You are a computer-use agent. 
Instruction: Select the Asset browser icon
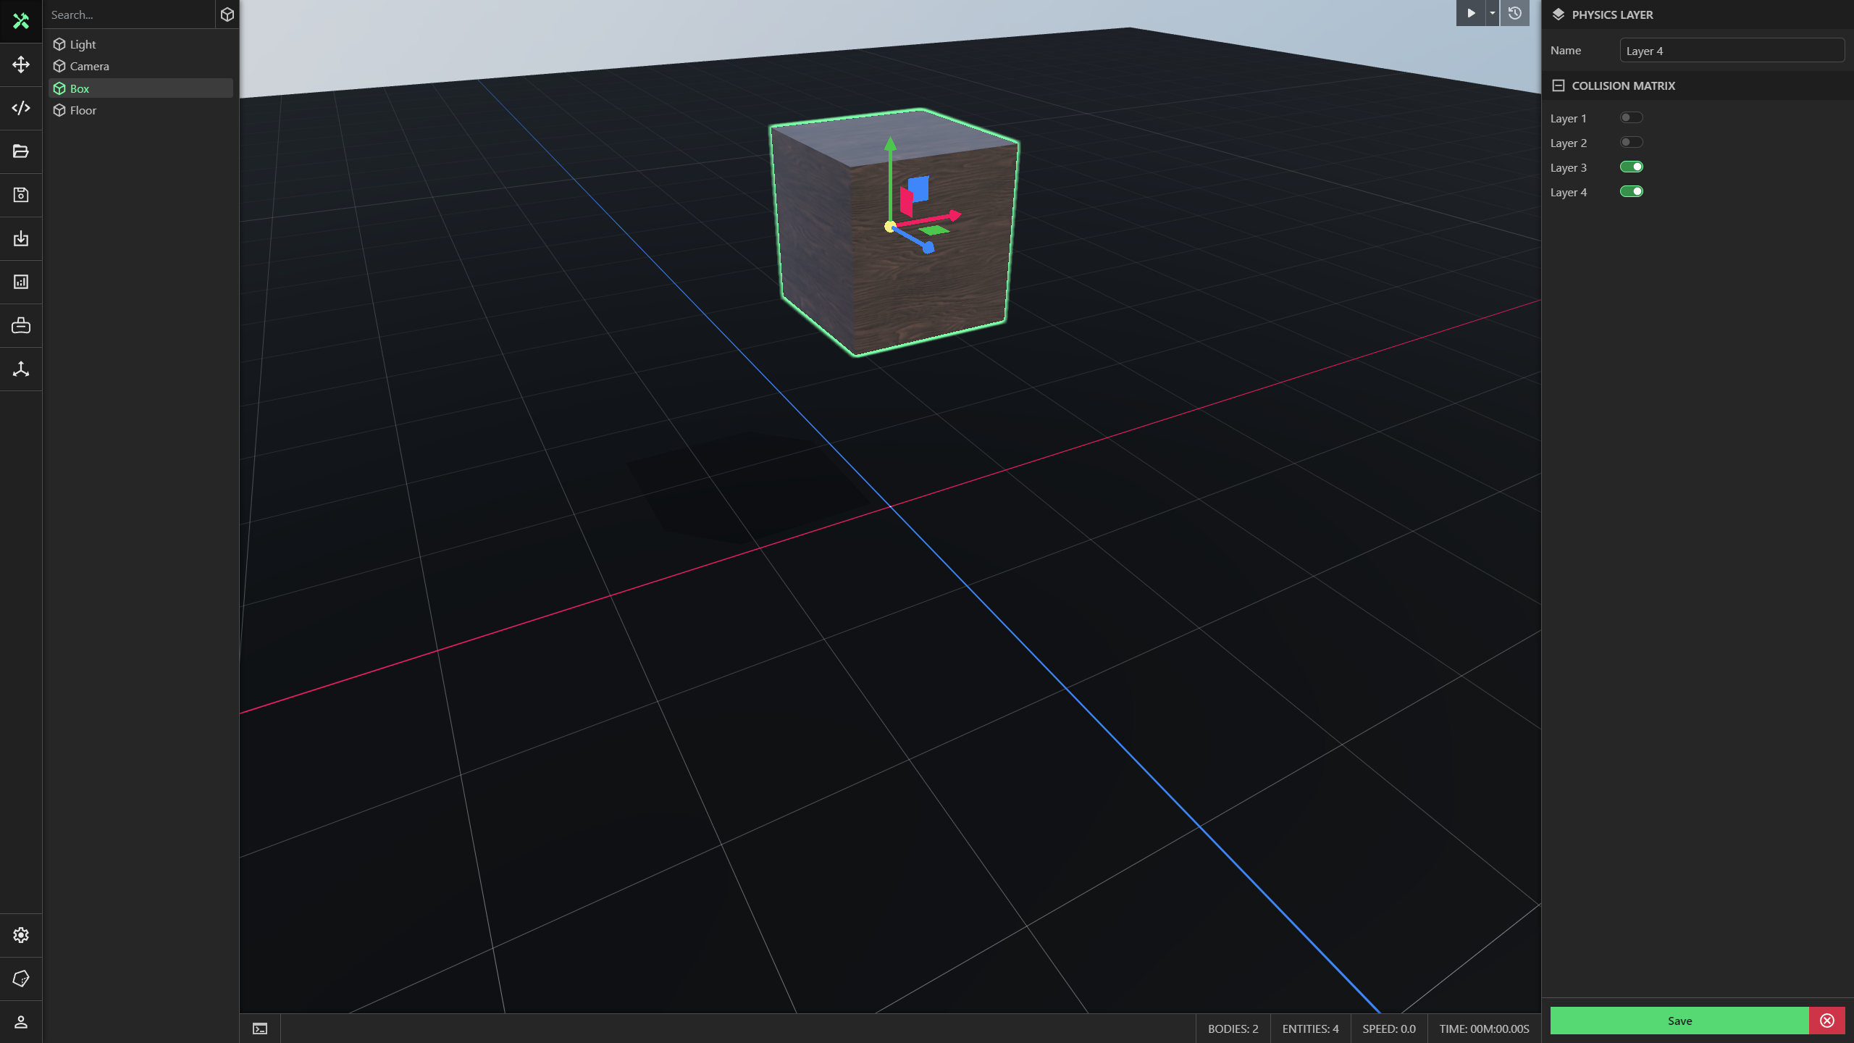(20, 150)
